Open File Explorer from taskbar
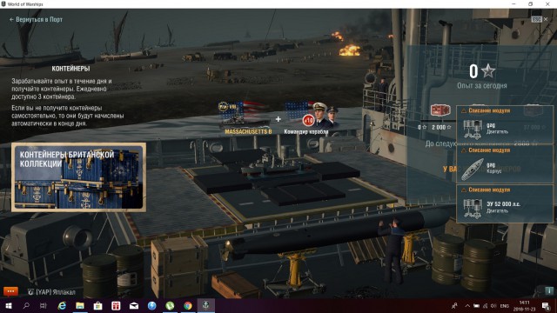 [x=80, y=305]
